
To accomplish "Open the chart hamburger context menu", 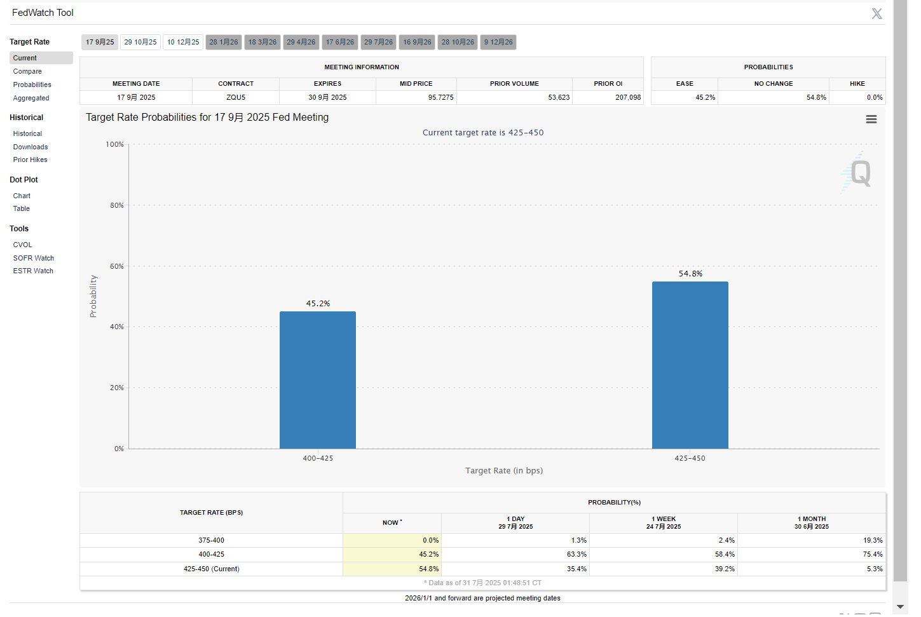I will [871, 119].
